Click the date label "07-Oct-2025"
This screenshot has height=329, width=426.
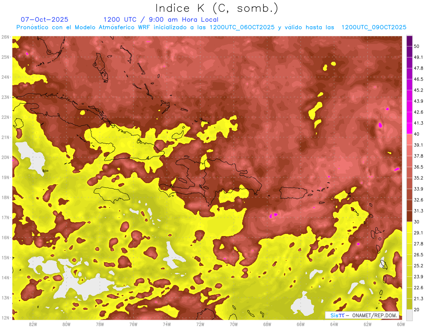[45, 20]
